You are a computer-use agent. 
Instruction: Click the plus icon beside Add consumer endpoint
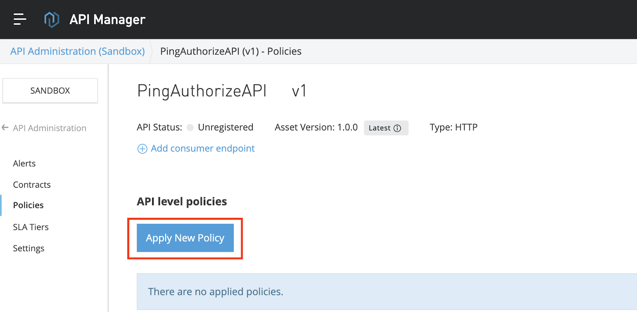click(x=142, y=149)
